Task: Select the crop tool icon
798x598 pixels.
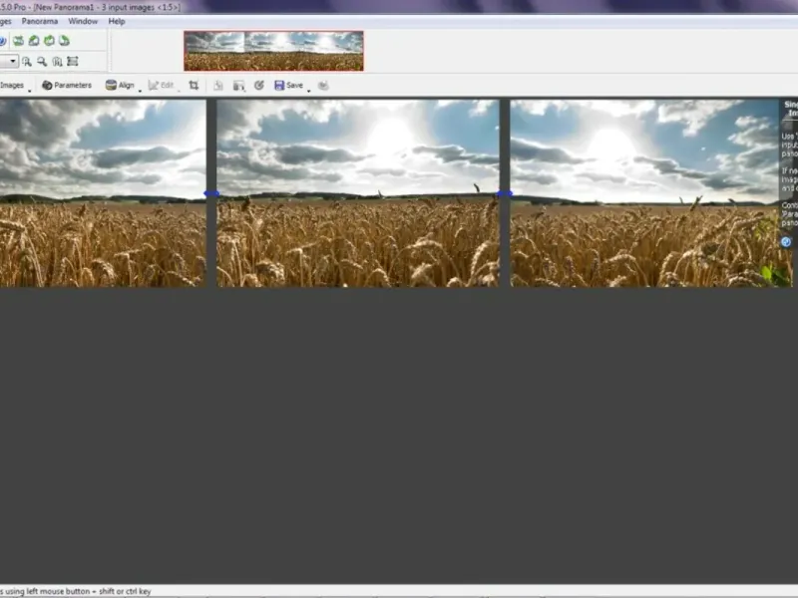Action: 194,86
